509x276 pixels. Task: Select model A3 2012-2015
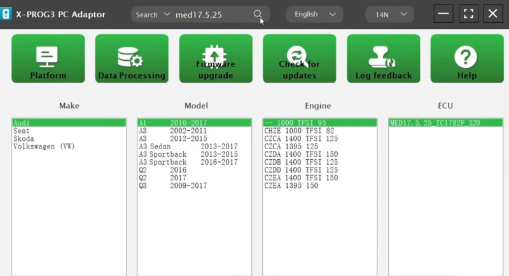pyautogui.click(x=195, y=138)
